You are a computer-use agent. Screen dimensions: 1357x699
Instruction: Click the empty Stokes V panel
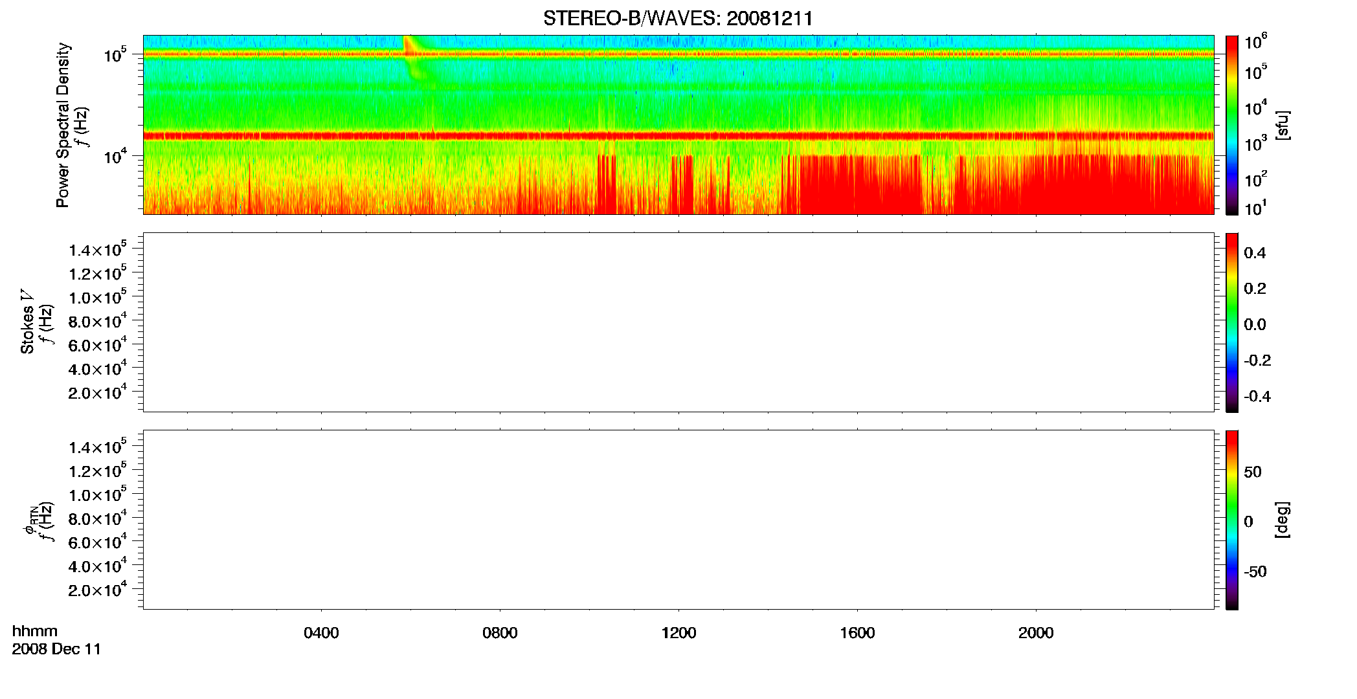(x=678, y=322)
